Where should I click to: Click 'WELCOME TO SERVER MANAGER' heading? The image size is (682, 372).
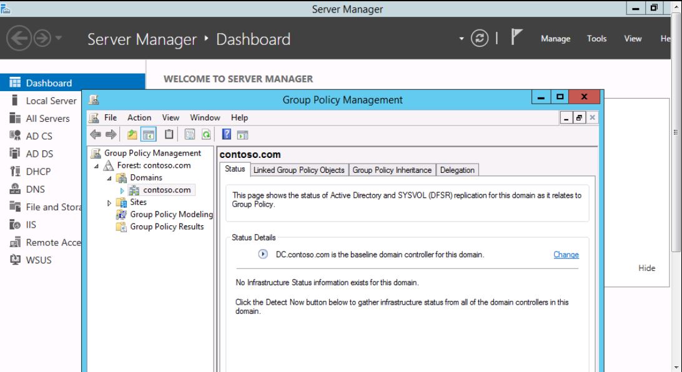(239, 79)
